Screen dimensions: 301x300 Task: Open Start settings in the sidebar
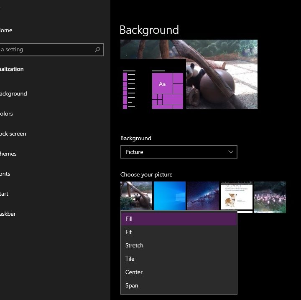(x=4, y=194)
